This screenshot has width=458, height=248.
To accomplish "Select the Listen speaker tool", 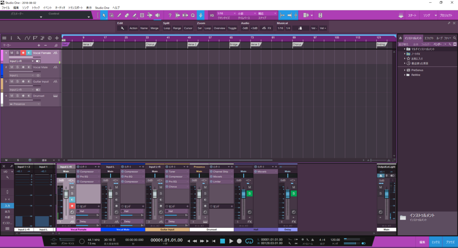I will pos(157,15).
